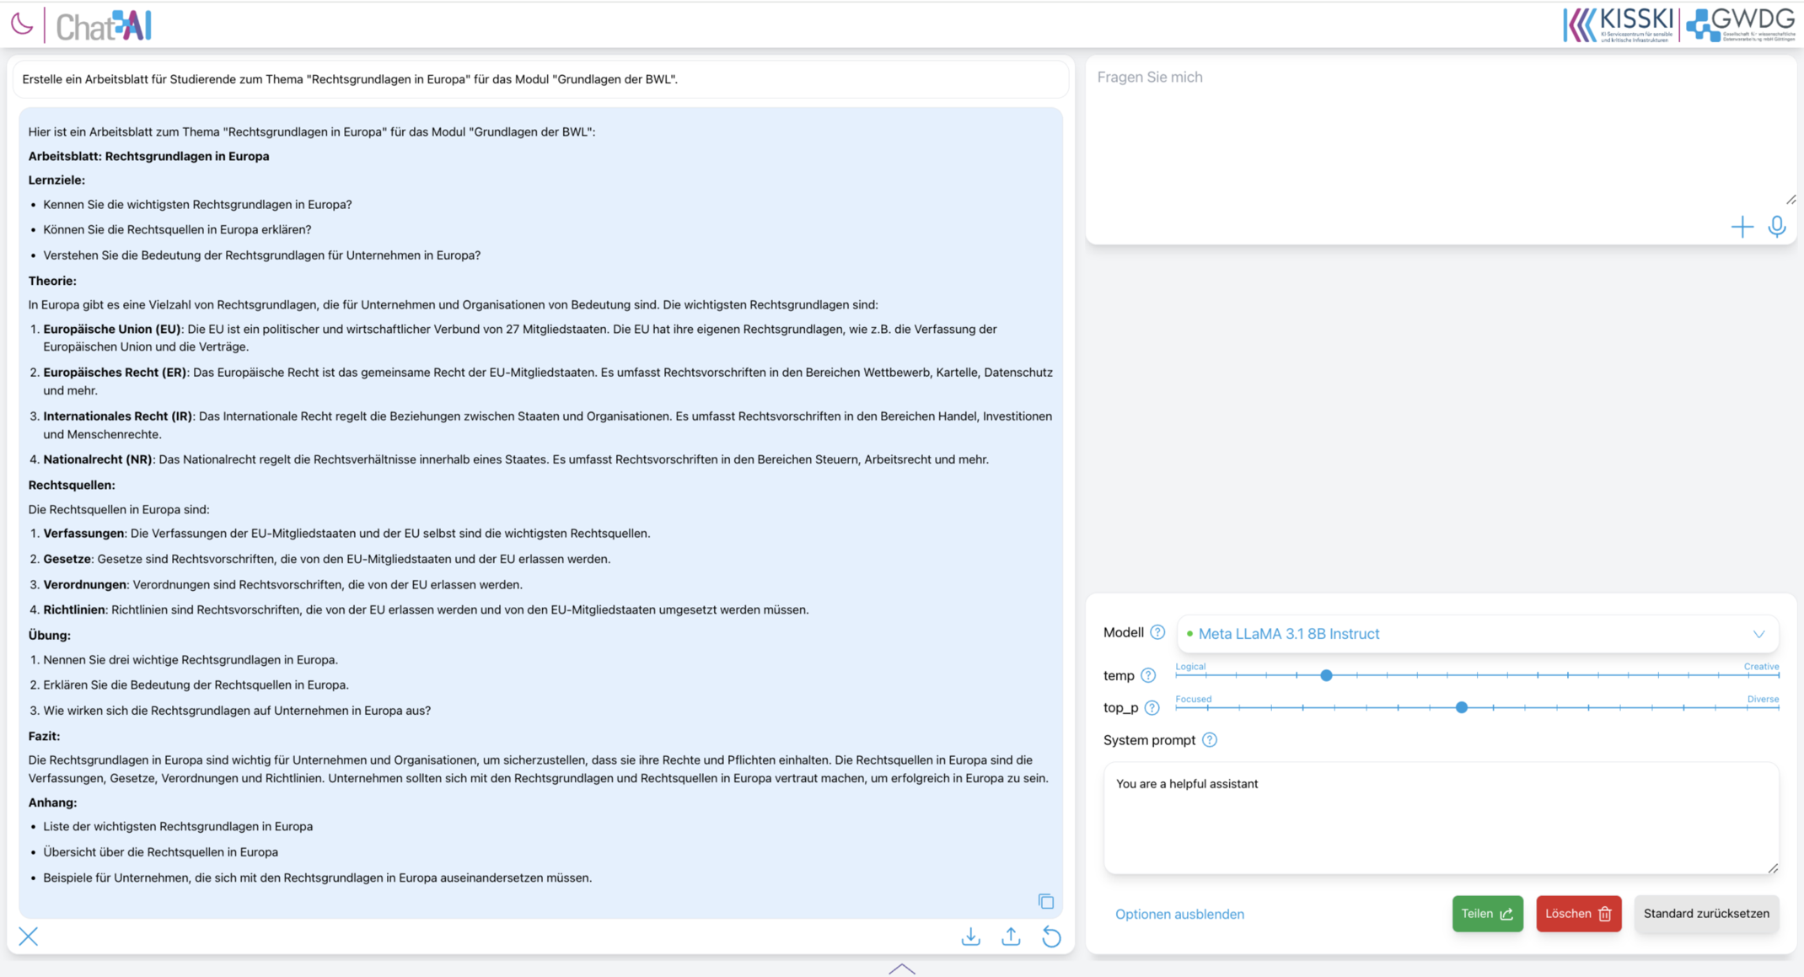Toggle the model selector dropdown
Image resolution: width=1804 pixels, height=977 pixels.
(1759, 633)
